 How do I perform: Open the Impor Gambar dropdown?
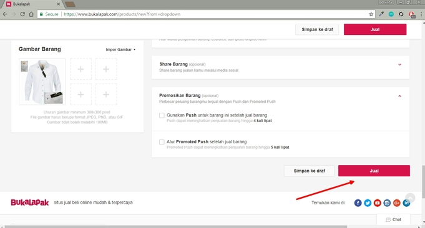[x=120, y=49]
